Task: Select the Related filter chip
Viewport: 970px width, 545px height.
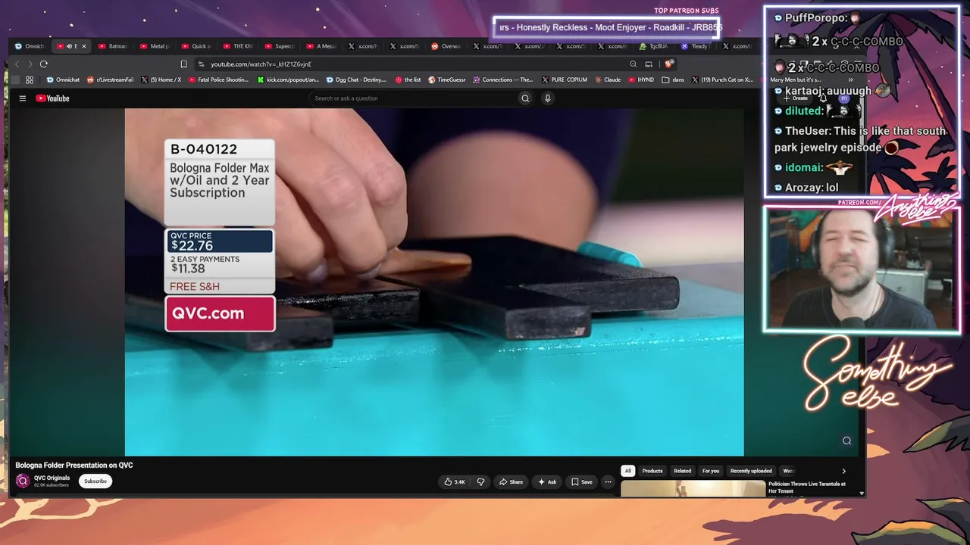Action: (683, 471)
